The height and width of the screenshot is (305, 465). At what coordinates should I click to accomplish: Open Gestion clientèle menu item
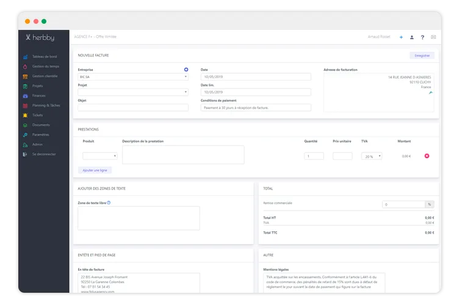pyautogui.click(x=45, y=76)
